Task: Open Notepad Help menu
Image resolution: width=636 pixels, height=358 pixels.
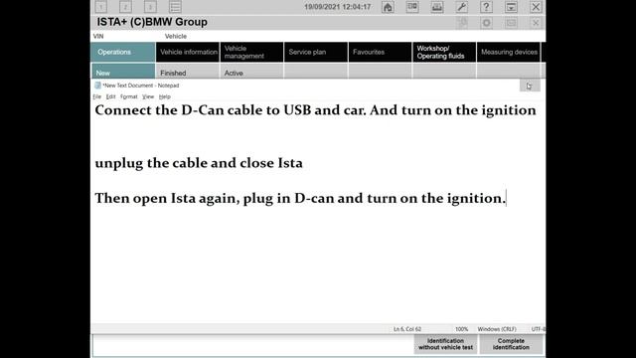Action: point(164,96)
